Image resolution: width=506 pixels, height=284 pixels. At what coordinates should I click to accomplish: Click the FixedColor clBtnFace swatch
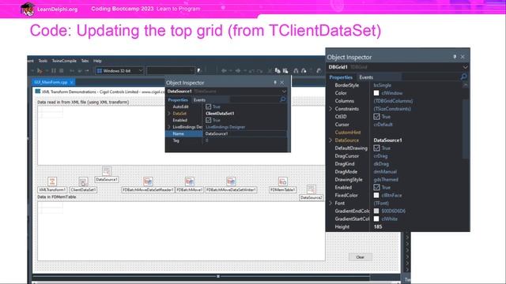(x=376, y=195)
